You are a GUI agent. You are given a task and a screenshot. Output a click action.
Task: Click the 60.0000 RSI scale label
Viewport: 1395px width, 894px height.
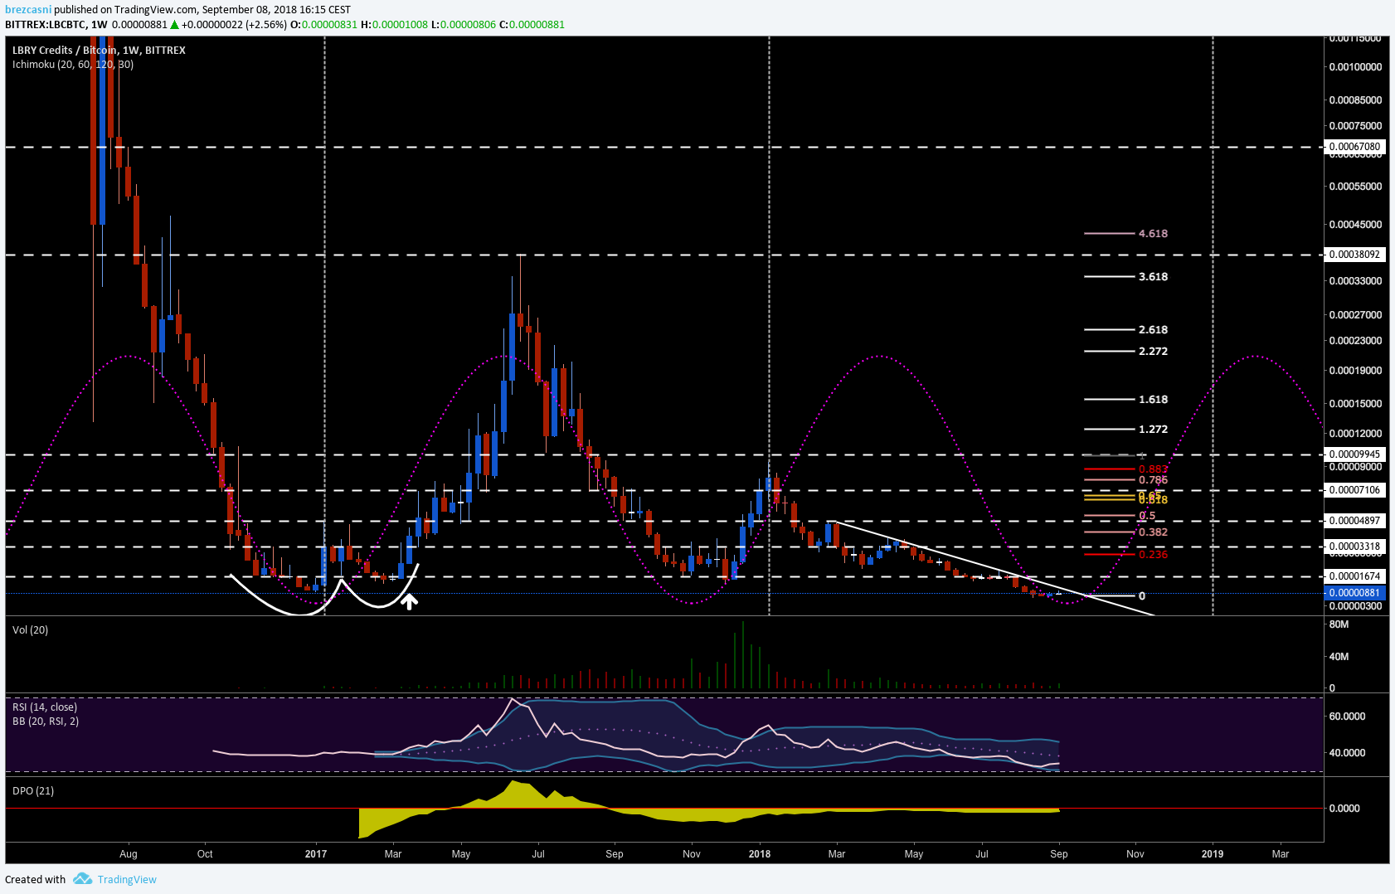tap(1347, 717)
